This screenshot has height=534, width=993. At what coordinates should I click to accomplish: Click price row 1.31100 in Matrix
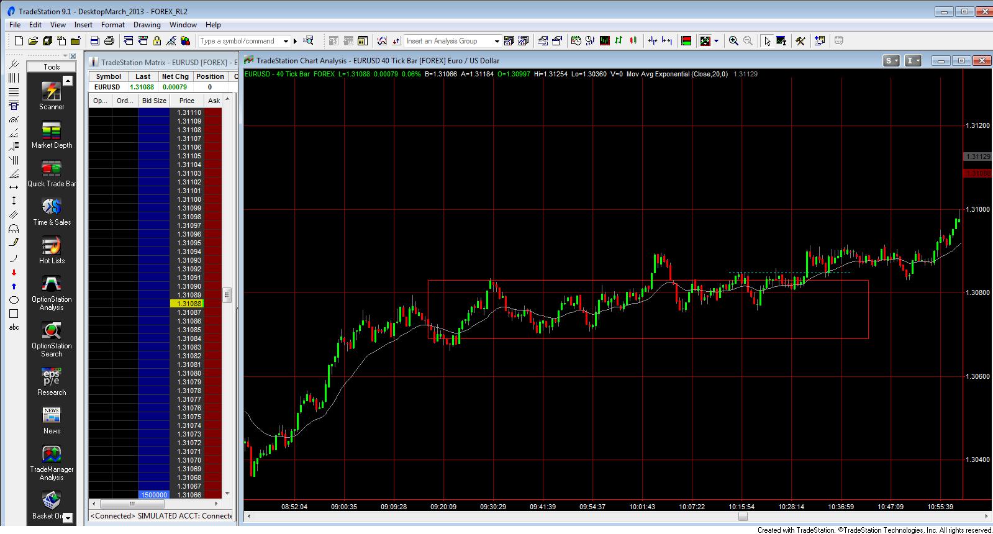(x=186, y=199)
